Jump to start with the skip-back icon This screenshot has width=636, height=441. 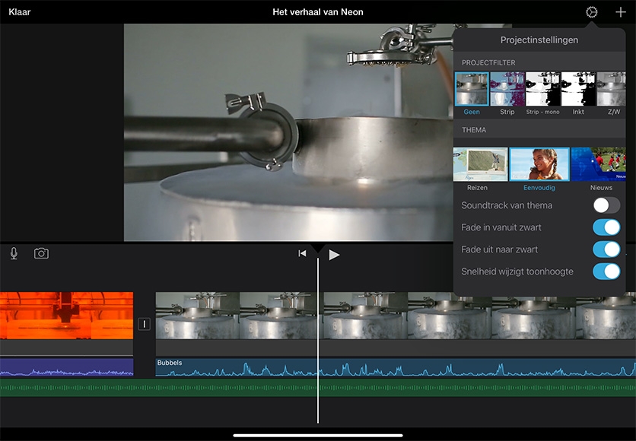[302, 253]
